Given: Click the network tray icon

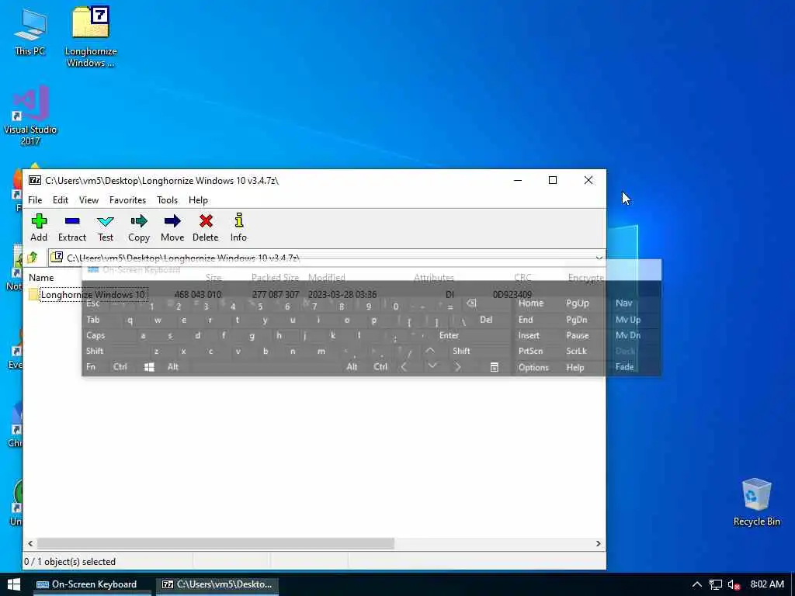Looking at the screenshot, I should point(715,584).
